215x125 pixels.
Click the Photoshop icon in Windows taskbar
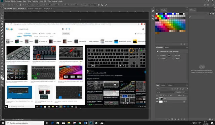91,123
